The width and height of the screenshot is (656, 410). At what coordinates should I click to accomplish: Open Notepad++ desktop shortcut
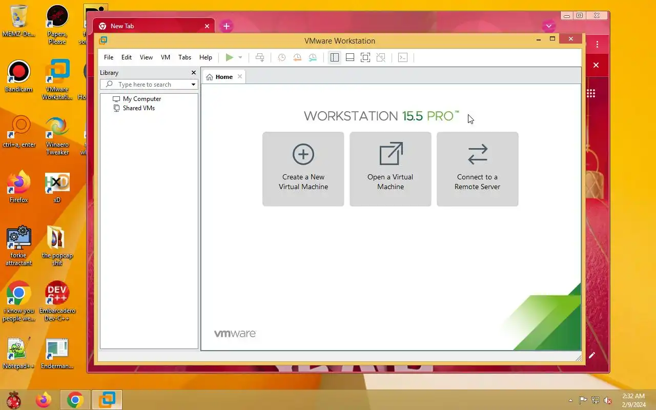pyautogui.click(x=19, y=353)
